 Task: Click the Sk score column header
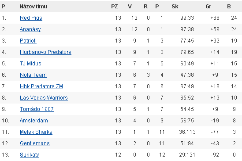coord(175,7)
